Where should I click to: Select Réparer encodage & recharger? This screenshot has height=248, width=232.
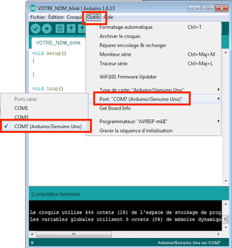coord(154,46)
